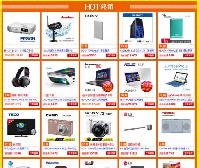Buy the TOSHIBA CD player priced $1790
199x168 pixels.
[x=188, y=153]
